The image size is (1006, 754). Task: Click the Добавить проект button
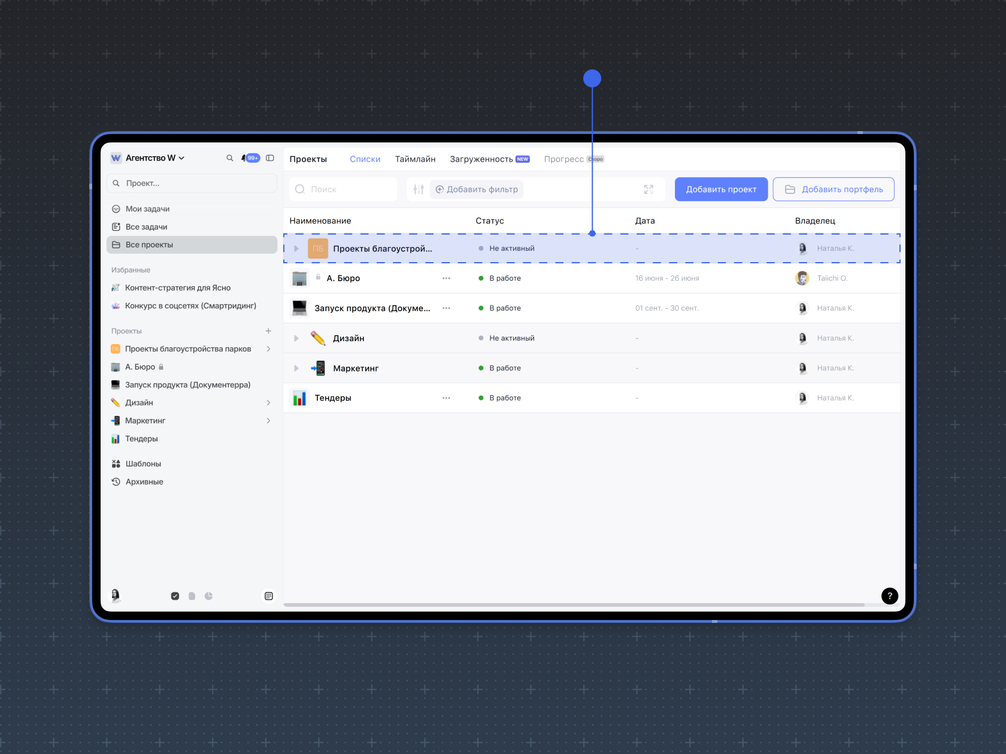[x=721, y=190]
